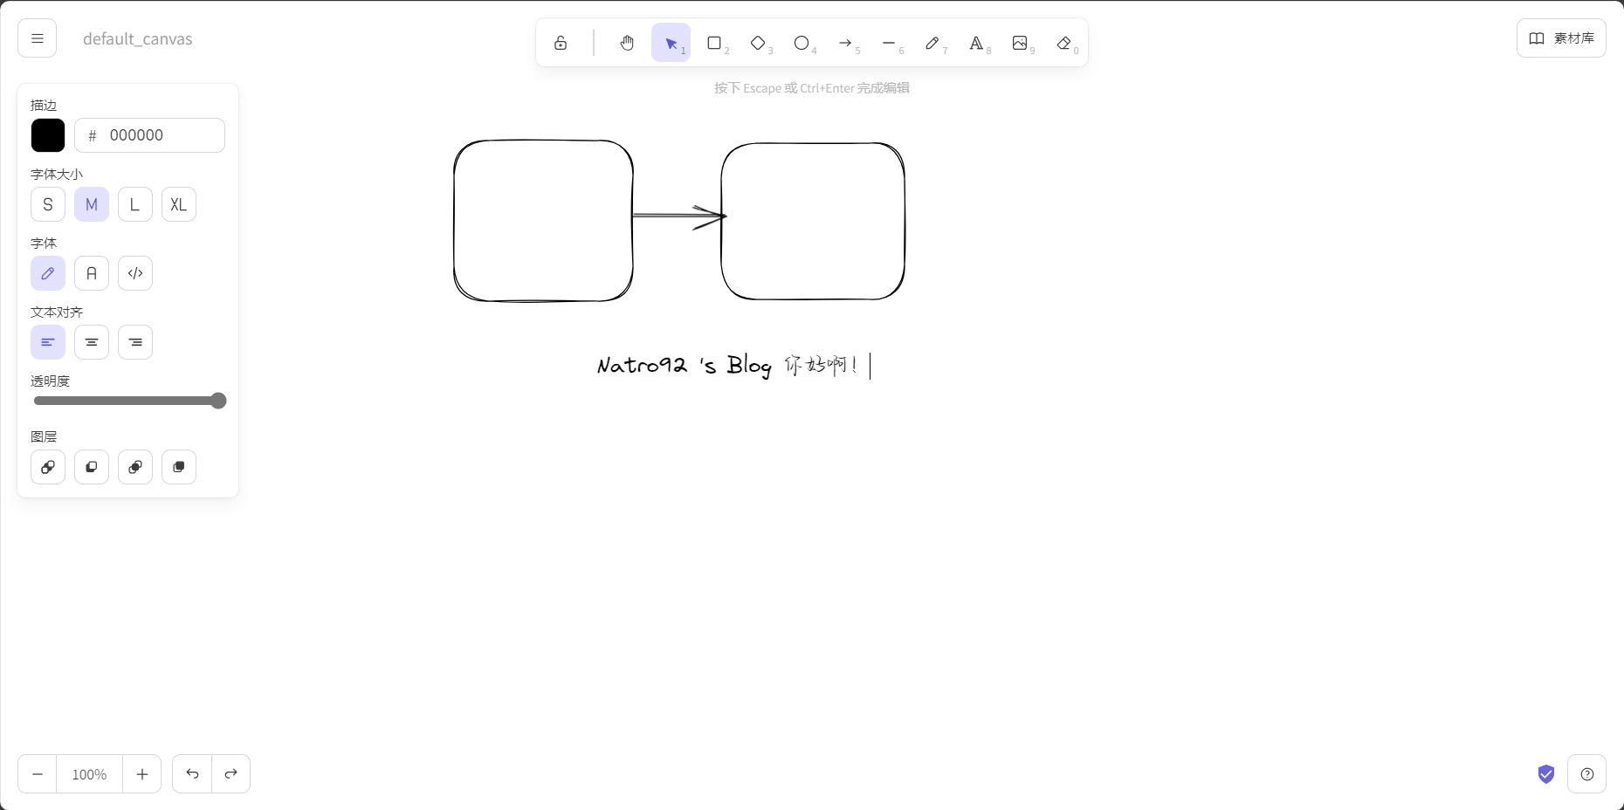Set font size to S
Viewport: 1624px width, 810px height.
tap(48, 204)
